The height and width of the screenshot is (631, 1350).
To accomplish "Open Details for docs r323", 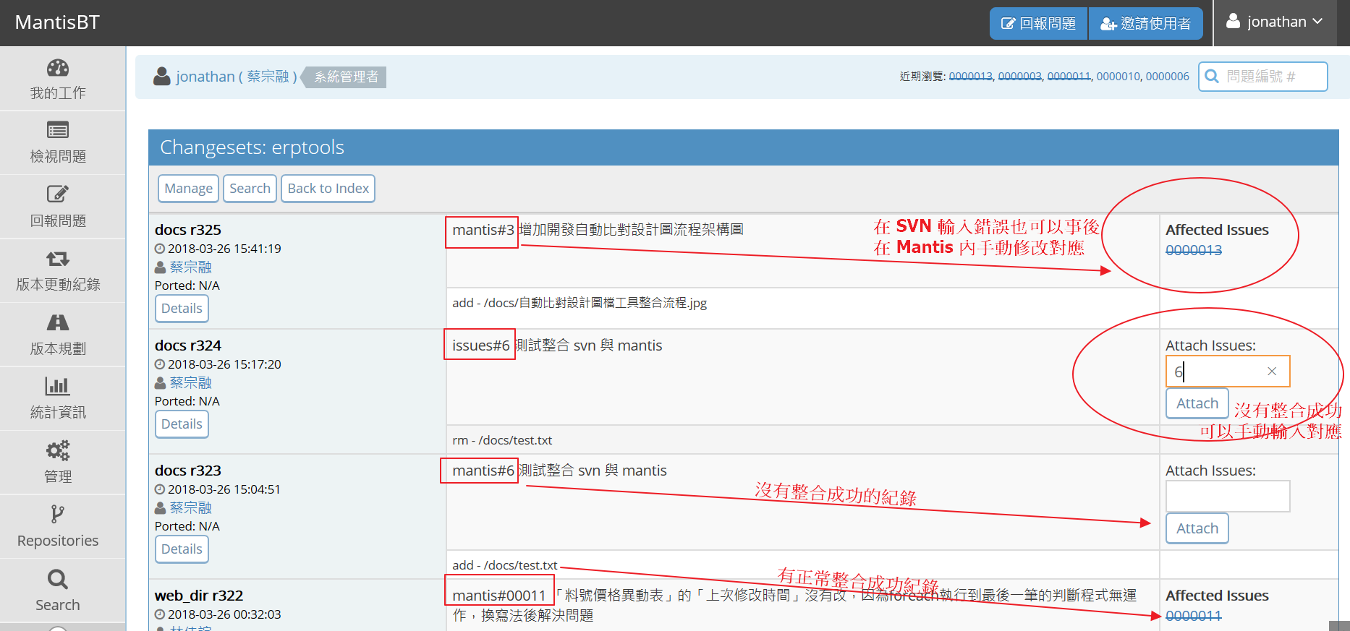I will click(x=182, y=549).
